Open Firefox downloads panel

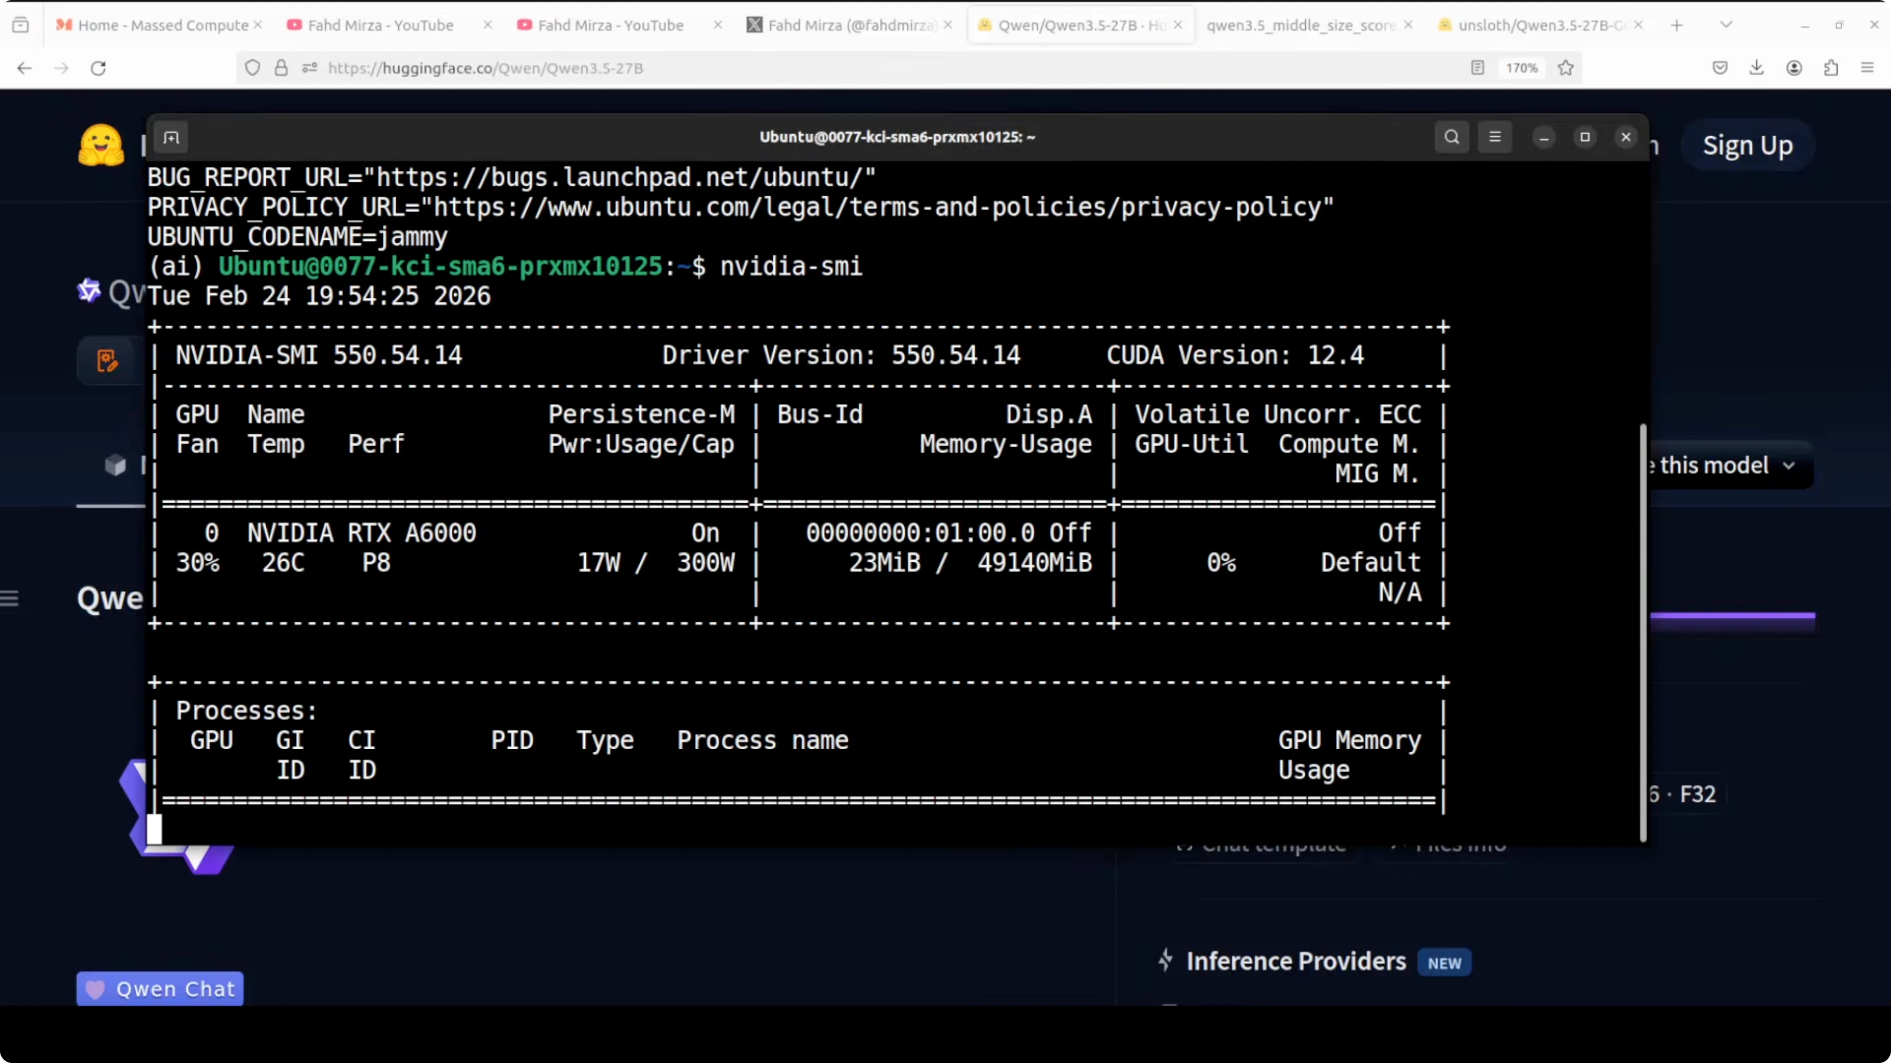1757,68
